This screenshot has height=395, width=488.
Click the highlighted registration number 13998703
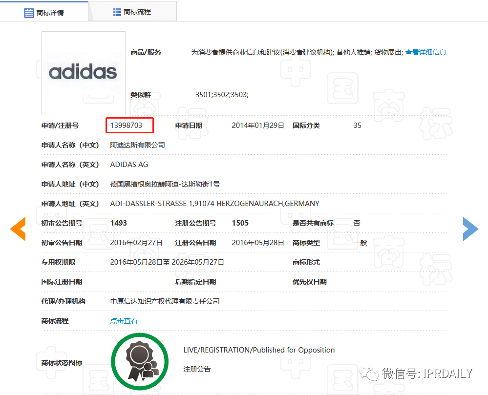[129, 125]
